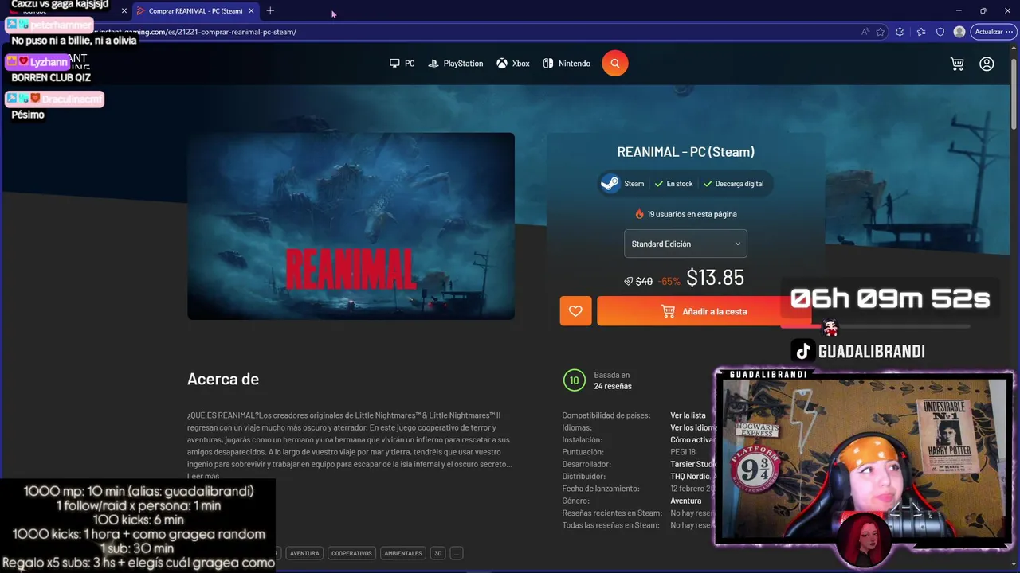Click the PlayStation logo icon

[x=433, y=64]
